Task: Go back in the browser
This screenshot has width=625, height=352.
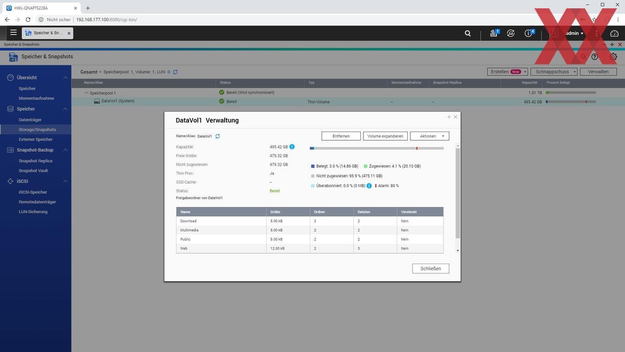Action: [7, 20]
